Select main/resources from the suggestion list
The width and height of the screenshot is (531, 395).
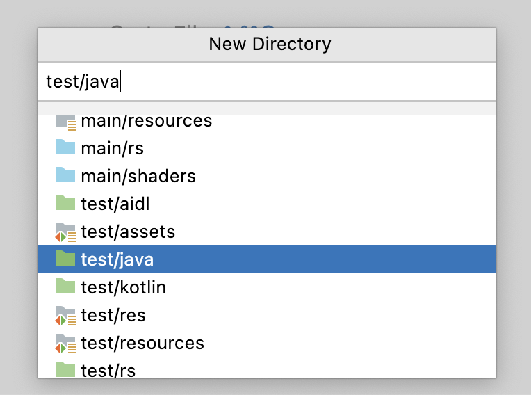click(146, 122)
